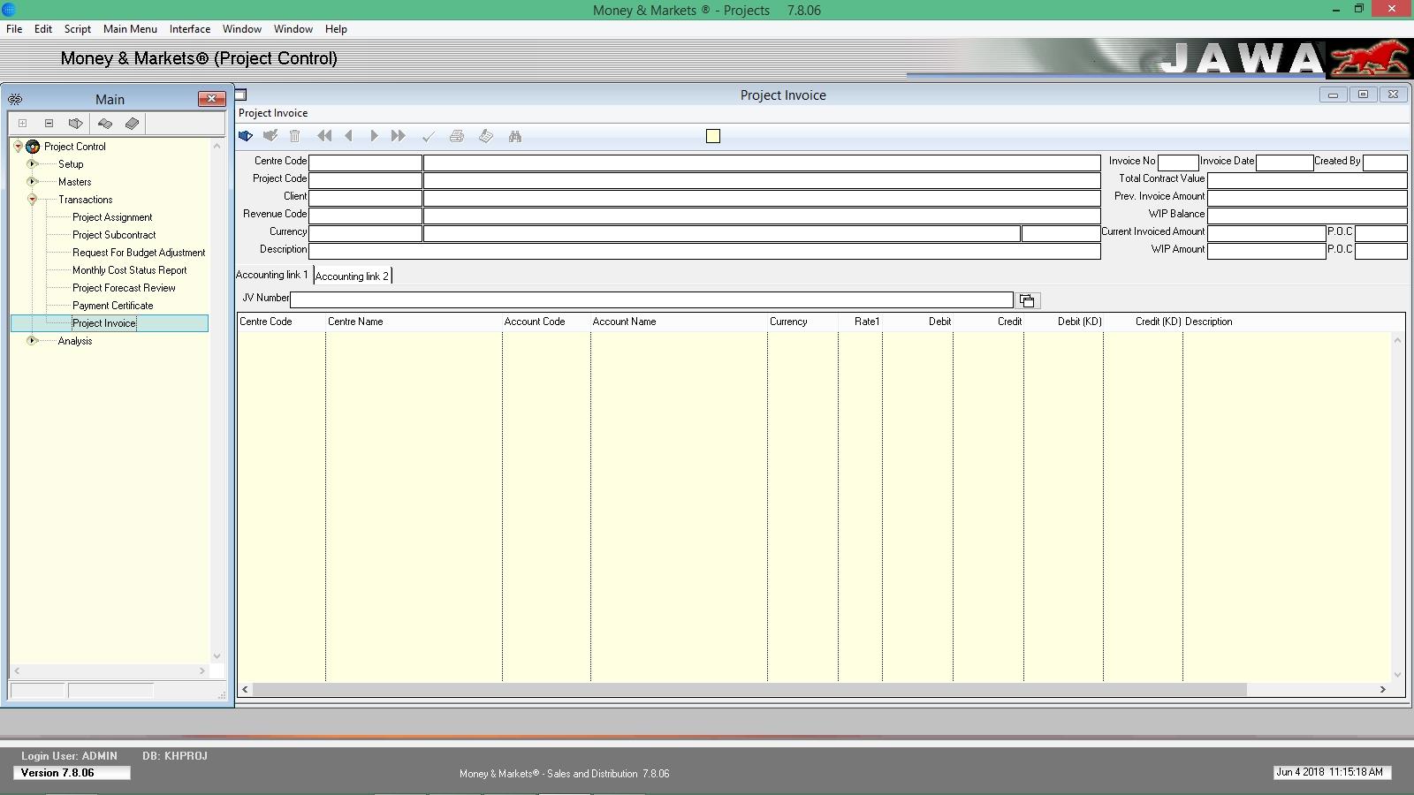Click the Delete trash can icon
The width and height of the screenshot is (1414, 795).
(295, 136)
